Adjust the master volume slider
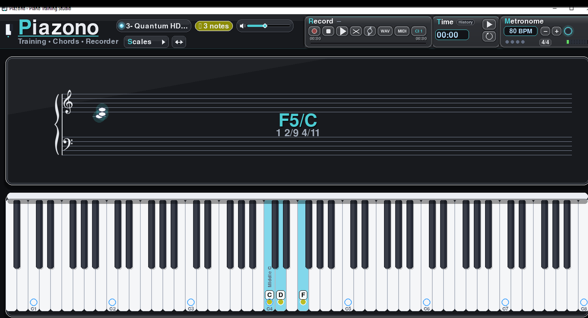Screen dimensions: 588x318 tap(269, 26)
